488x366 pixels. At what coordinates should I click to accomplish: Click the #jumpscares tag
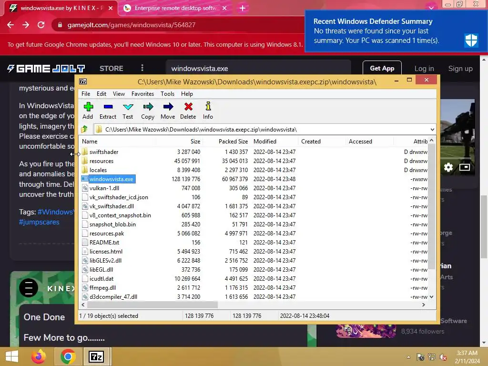39,222
